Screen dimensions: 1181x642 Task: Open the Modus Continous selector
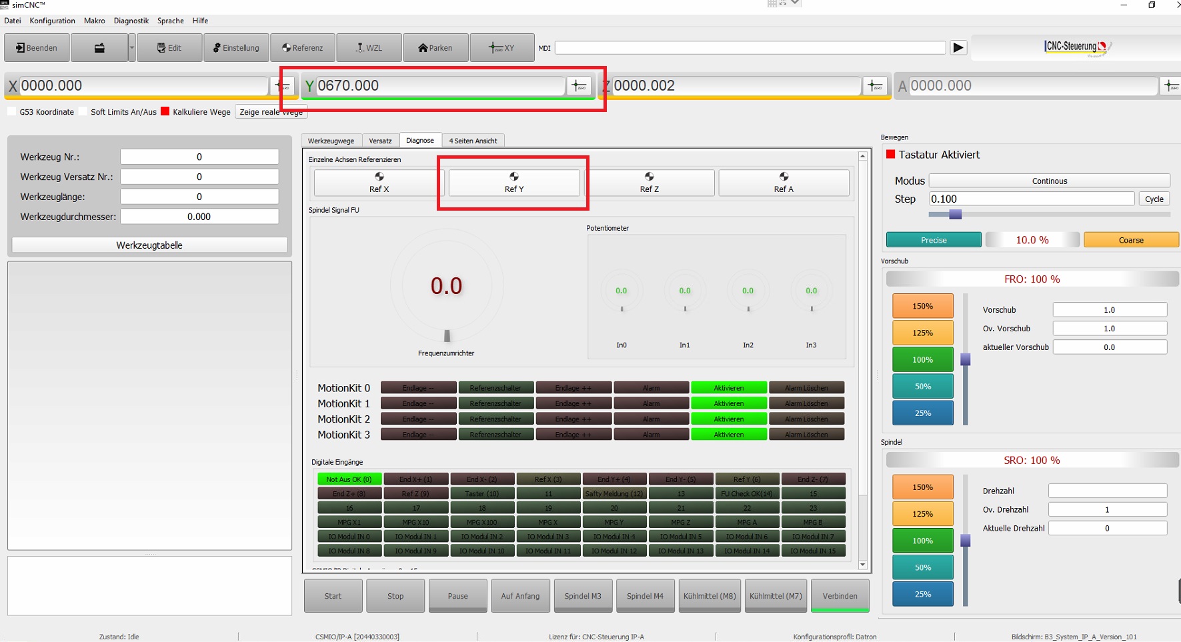pos(1049,181)
